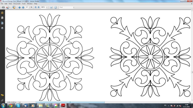Click the zoom out minus button
193x108 pixels.
pos(36,7)
